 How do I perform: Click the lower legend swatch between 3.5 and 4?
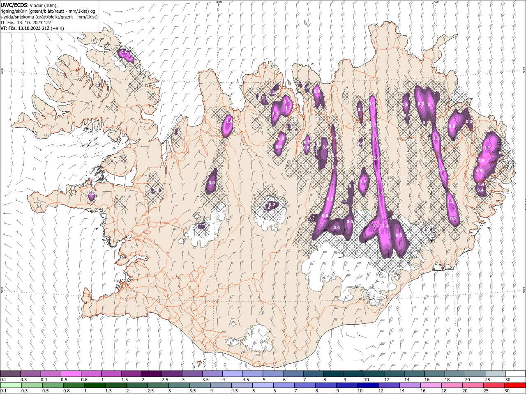pyautogui.click(x=200, y=385)
